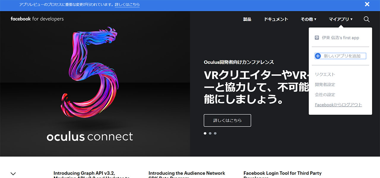Click the facebook for developers logo

(x=37, y=19)
